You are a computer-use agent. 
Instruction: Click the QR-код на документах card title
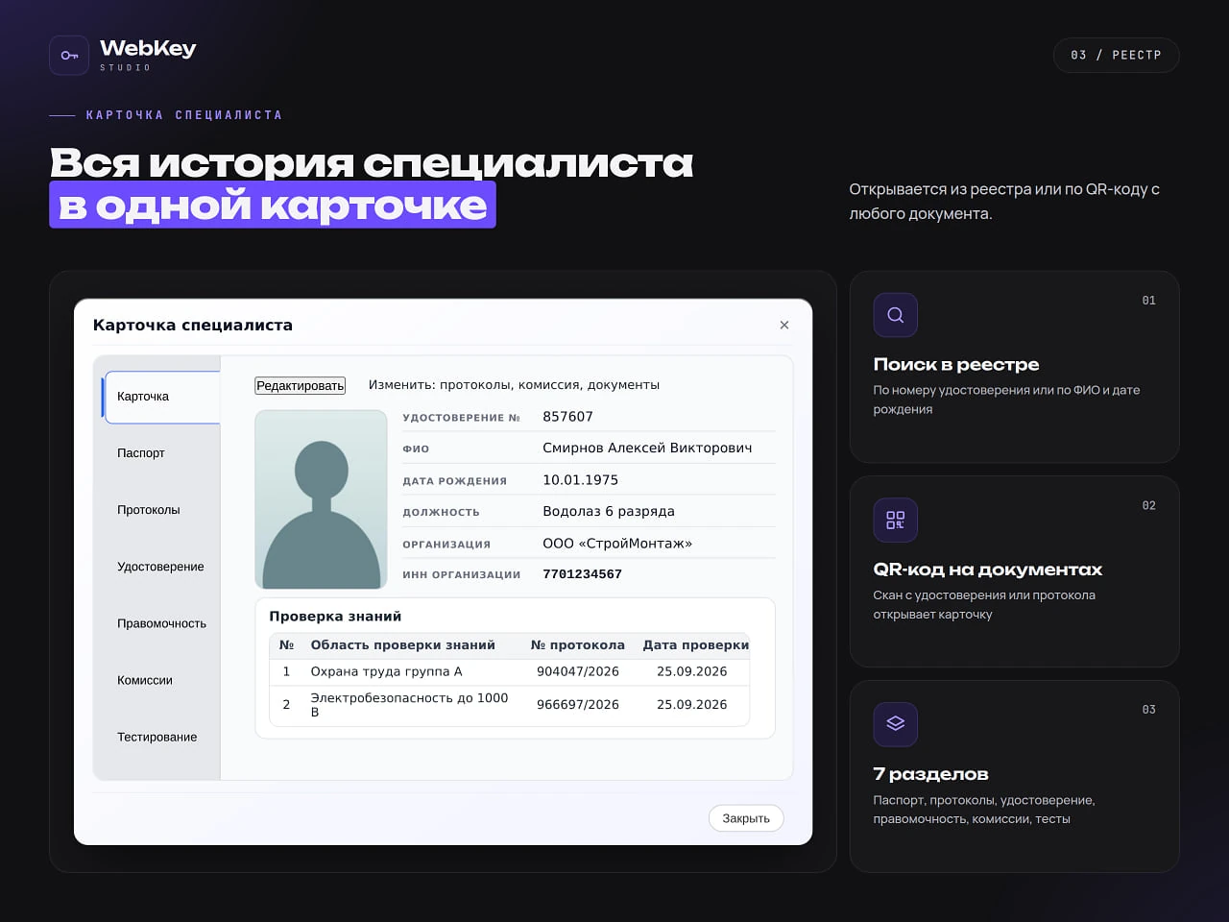988,570
